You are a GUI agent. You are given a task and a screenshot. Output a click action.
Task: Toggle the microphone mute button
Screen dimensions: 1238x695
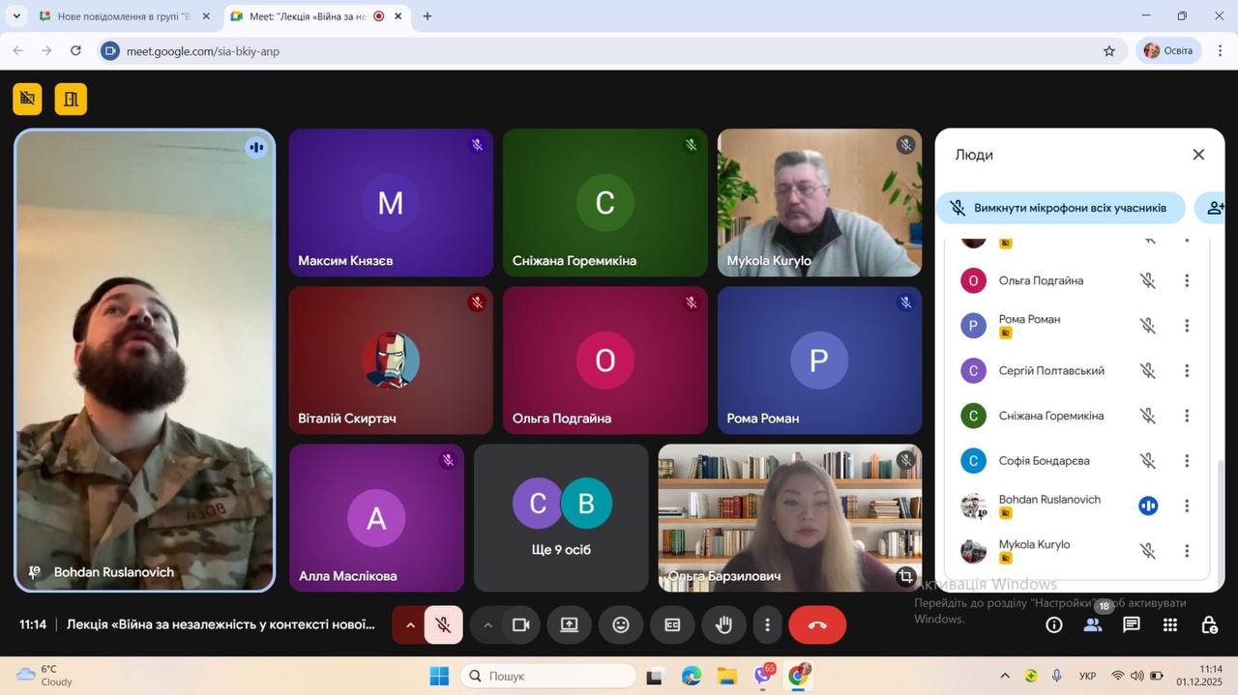tap(443, 625)
